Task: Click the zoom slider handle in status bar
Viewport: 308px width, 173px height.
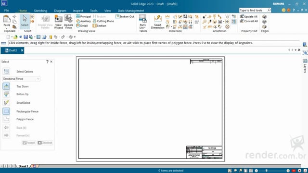Action: (266, 171)
